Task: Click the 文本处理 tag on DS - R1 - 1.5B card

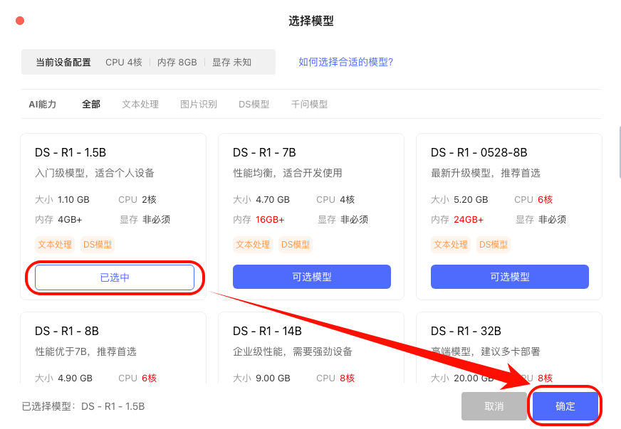Action: 55,244
